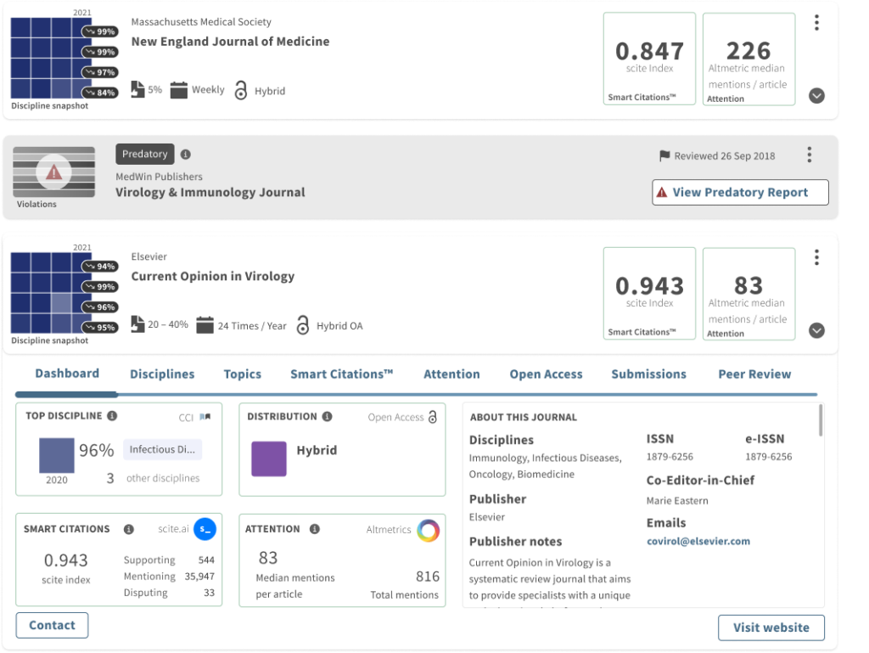
Task: Click info icon next to Smart Citations
Action: click(x=129, y=529)
